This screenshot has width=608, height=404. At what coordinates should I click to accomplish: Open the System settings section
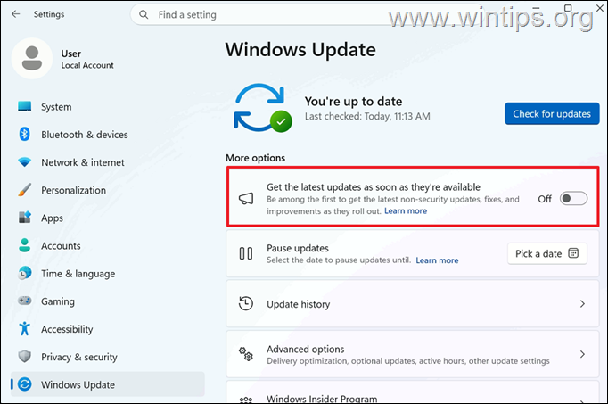(x=107, y=107)
